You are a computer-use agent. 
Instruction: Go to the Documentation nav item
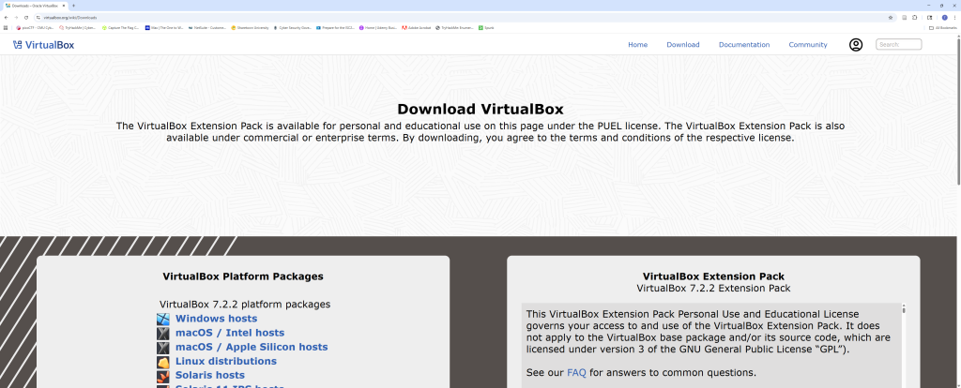[743, 44]
